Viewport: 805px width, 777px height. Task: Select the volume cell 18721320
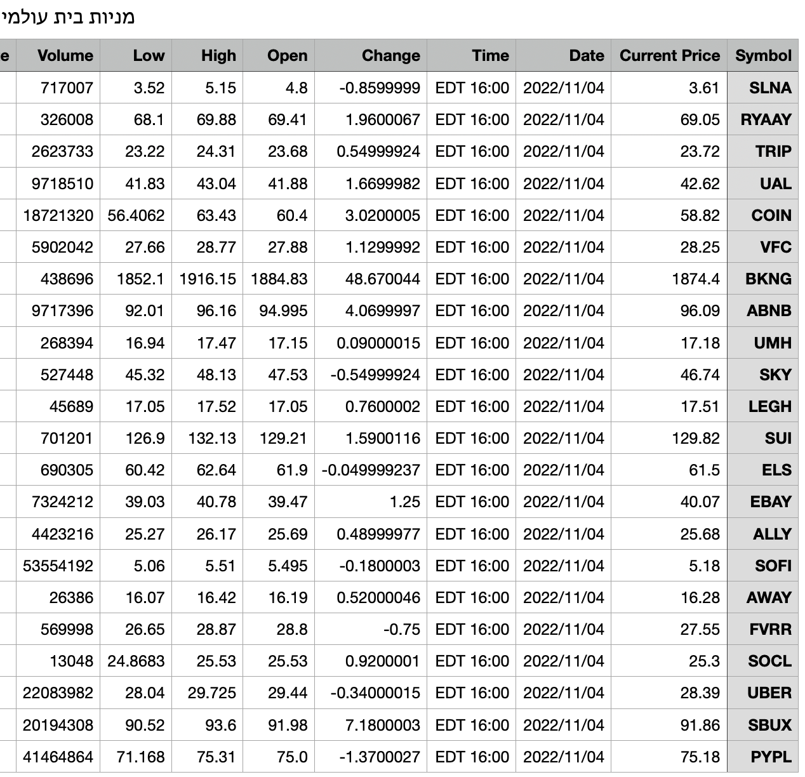click(x=58, y=215)
